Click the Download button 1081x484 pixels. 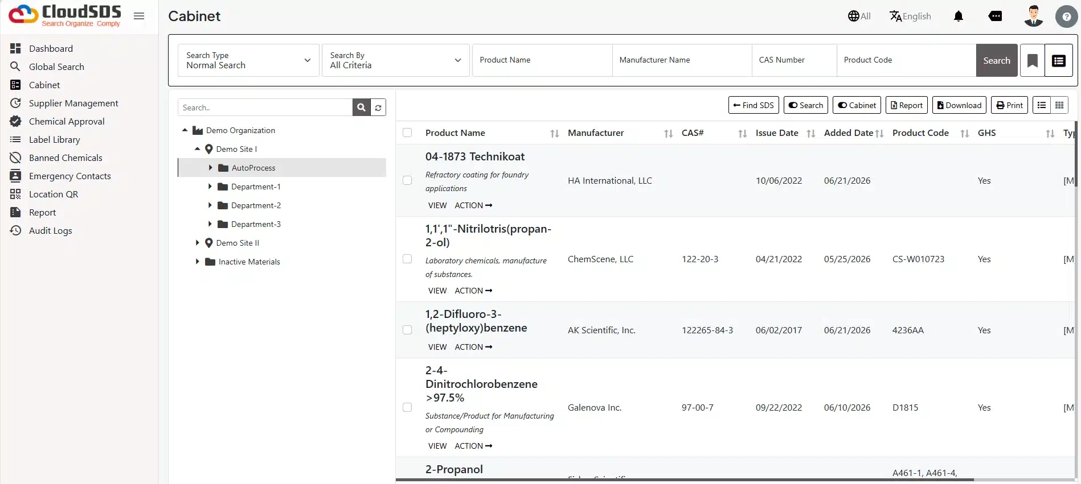pos(959,105)
